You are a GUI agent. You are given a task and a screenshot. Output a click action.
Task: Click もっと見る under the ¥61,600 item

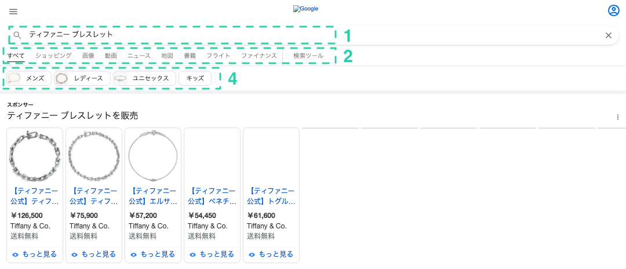coord(271,255)
